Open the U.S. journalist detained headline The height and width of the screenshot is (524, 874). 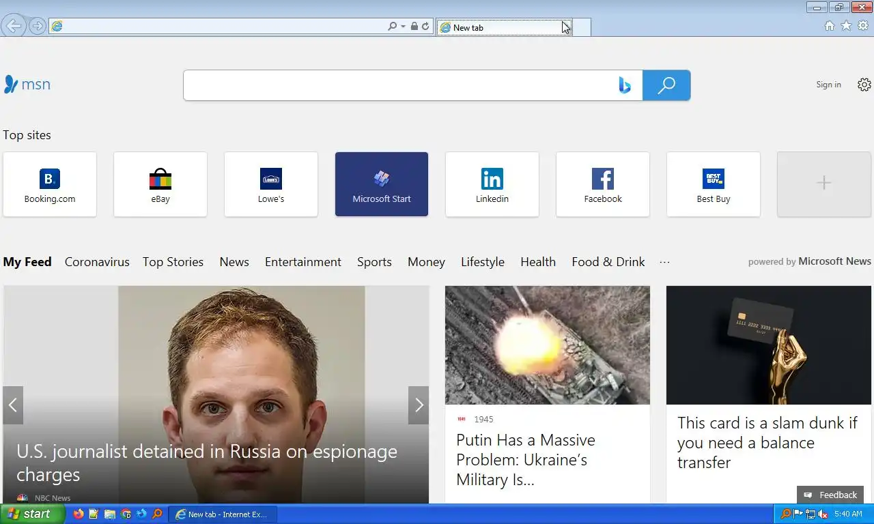(x=207, y=463)
